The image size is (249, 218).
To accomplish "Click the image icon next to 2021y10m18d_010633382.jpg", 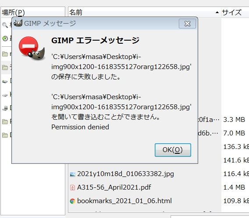I will pyautogui.click(x=73, y=174).
